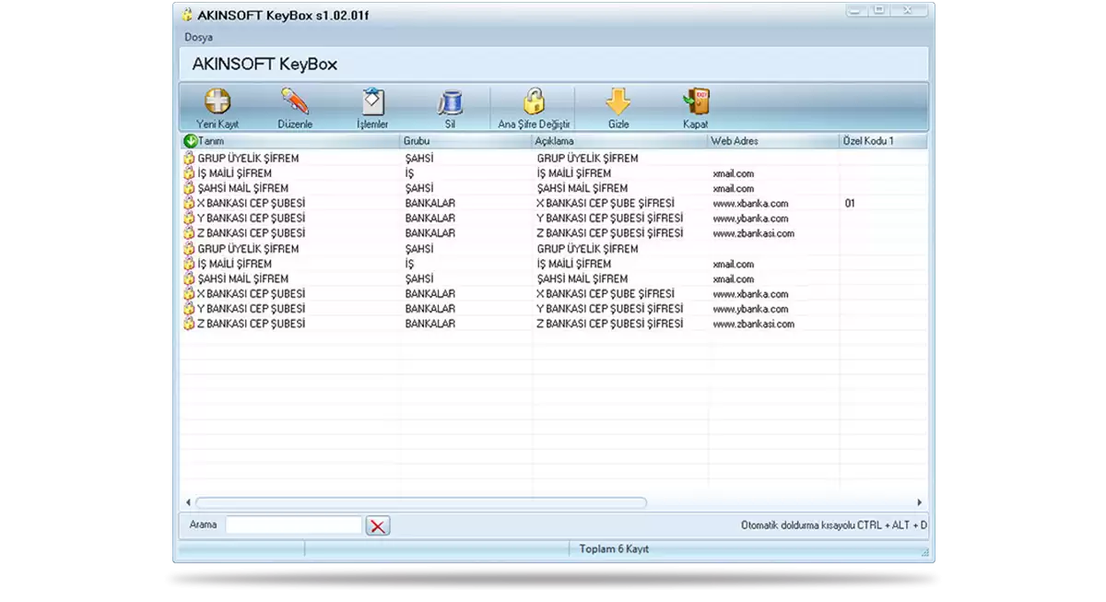Click the Yeni Kayıt toolbar icon
The width and height of the screenshot is (1106, 602).
[218, 101]
